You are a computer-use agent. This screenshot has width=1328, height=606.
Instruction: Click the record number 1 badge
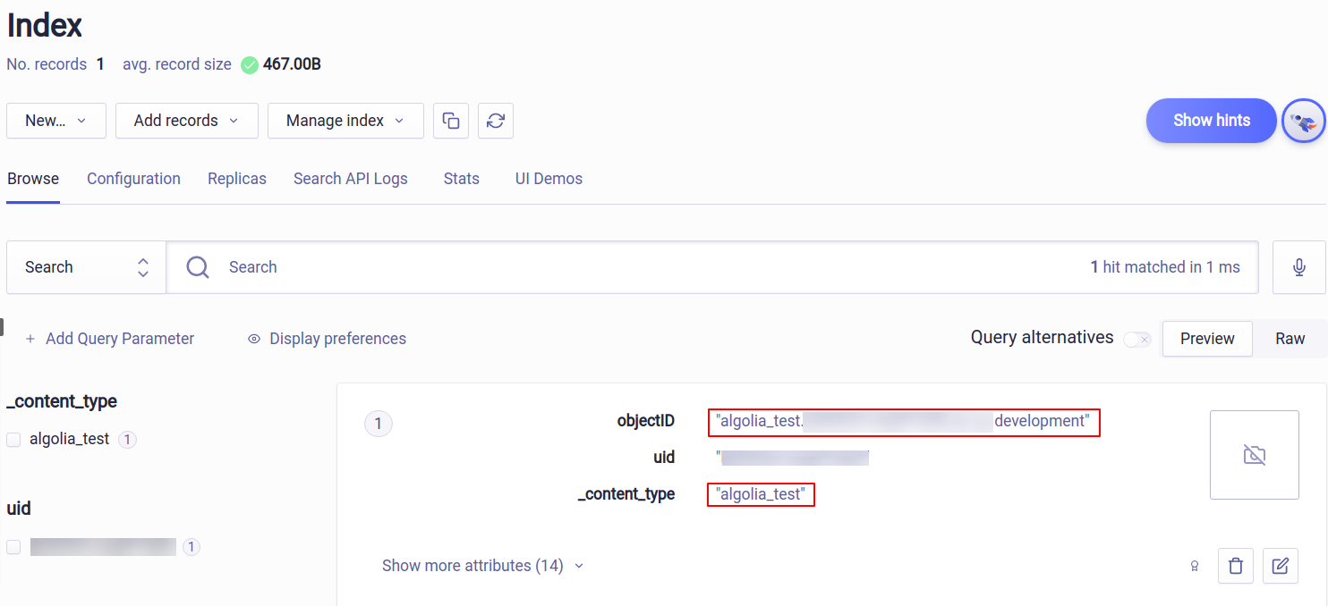378,424
